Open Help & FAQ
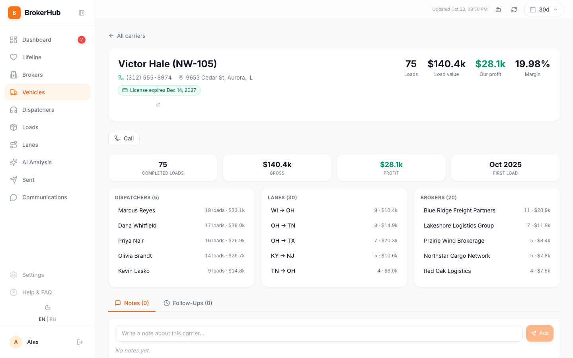The width and height of the screenshot is (573, 358). (x=48, y=292)
